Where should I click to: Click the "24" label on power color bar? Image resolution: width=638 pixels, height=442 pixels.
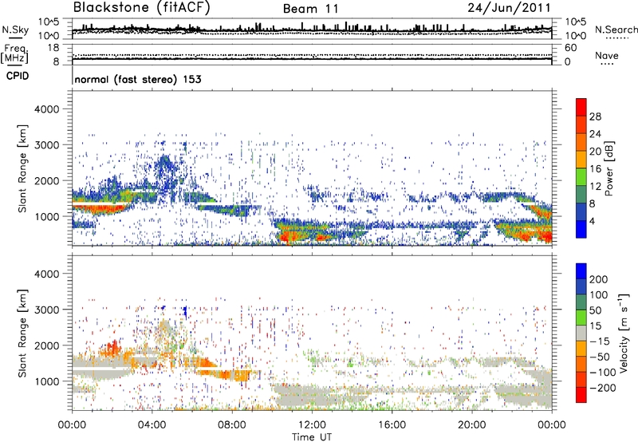595,134
